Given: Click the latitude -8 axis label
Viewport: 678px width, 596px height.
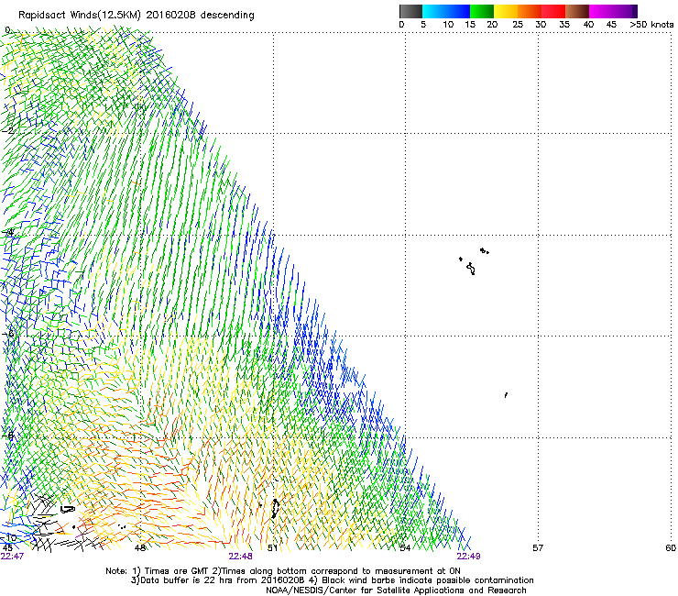Looking at the screenshot, I should (7, 436).
